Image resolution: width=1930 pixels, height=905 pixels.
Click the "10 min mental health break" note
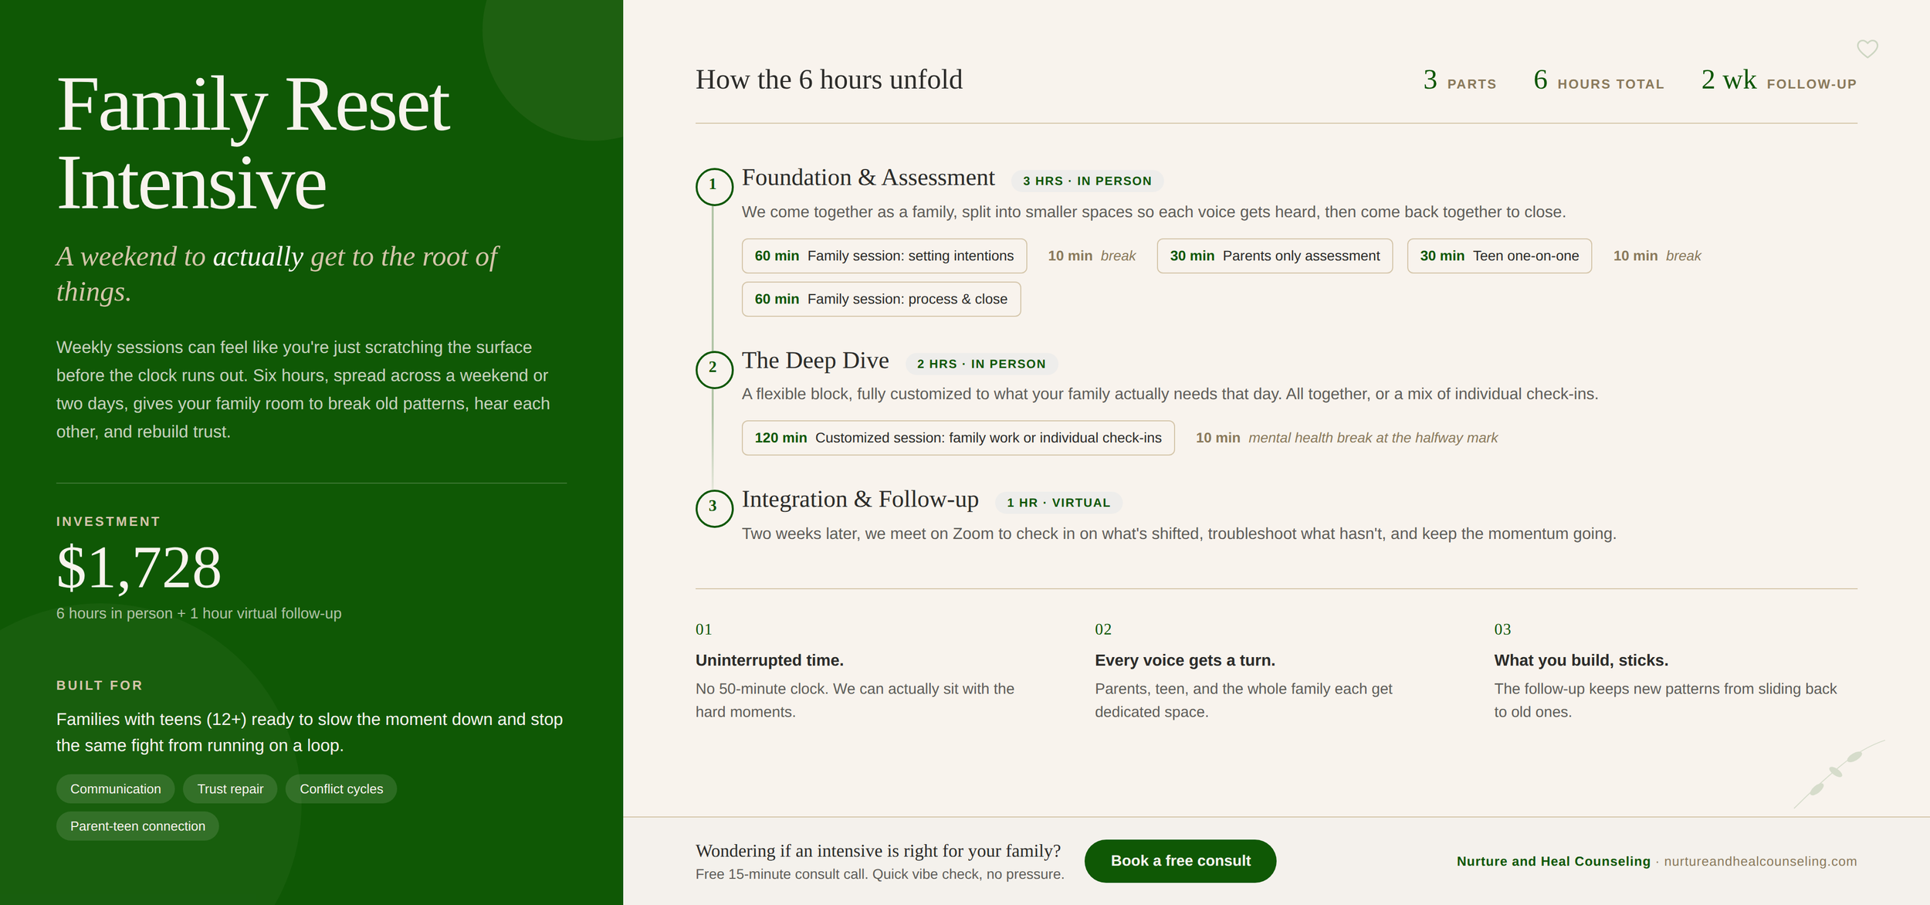[1346, 438]
